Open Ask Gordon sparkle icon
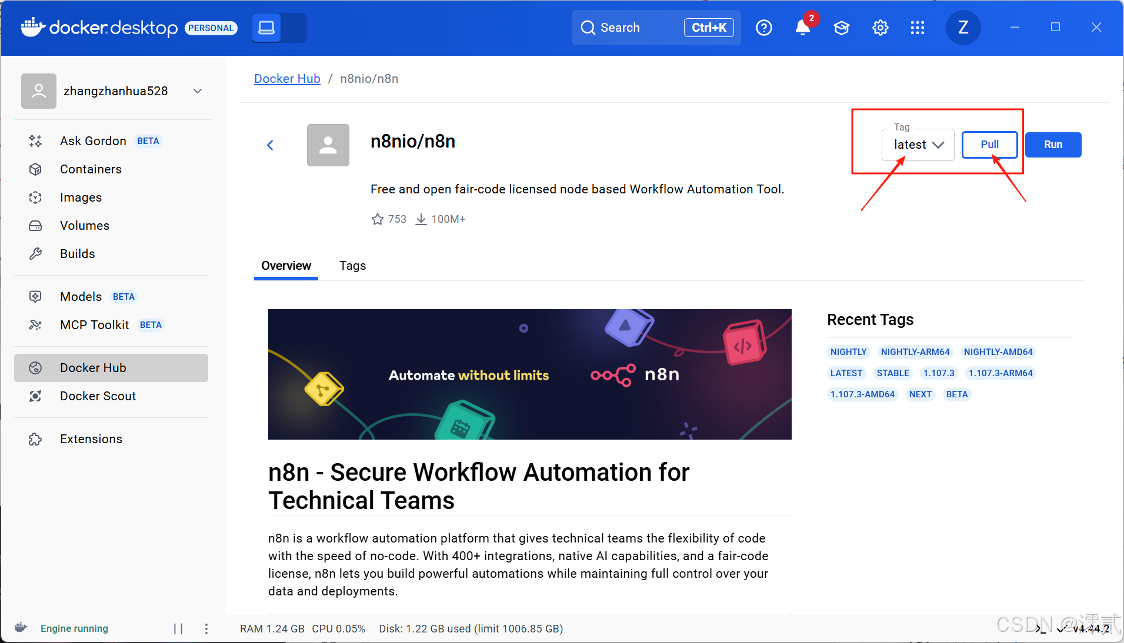 35,141
